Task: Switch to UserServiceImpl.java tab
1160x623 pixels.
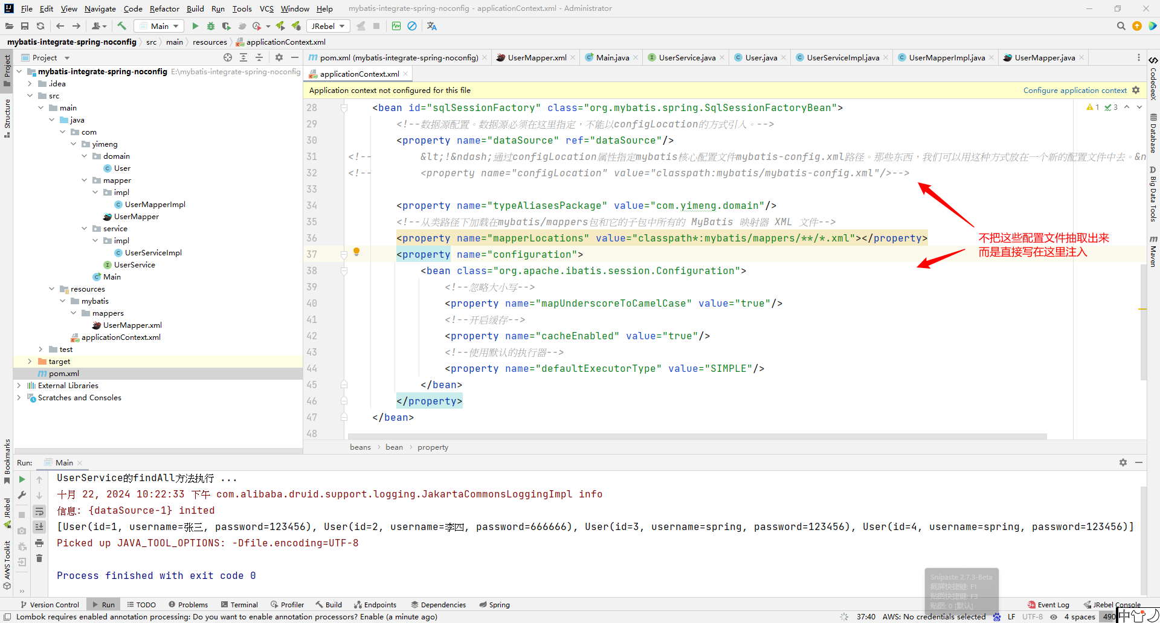Action: (x=842, y=57)
